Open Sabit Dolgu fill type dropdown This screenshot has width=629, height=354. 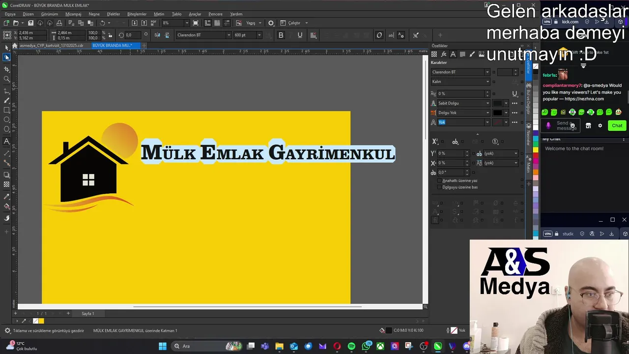tap(487, 103)
